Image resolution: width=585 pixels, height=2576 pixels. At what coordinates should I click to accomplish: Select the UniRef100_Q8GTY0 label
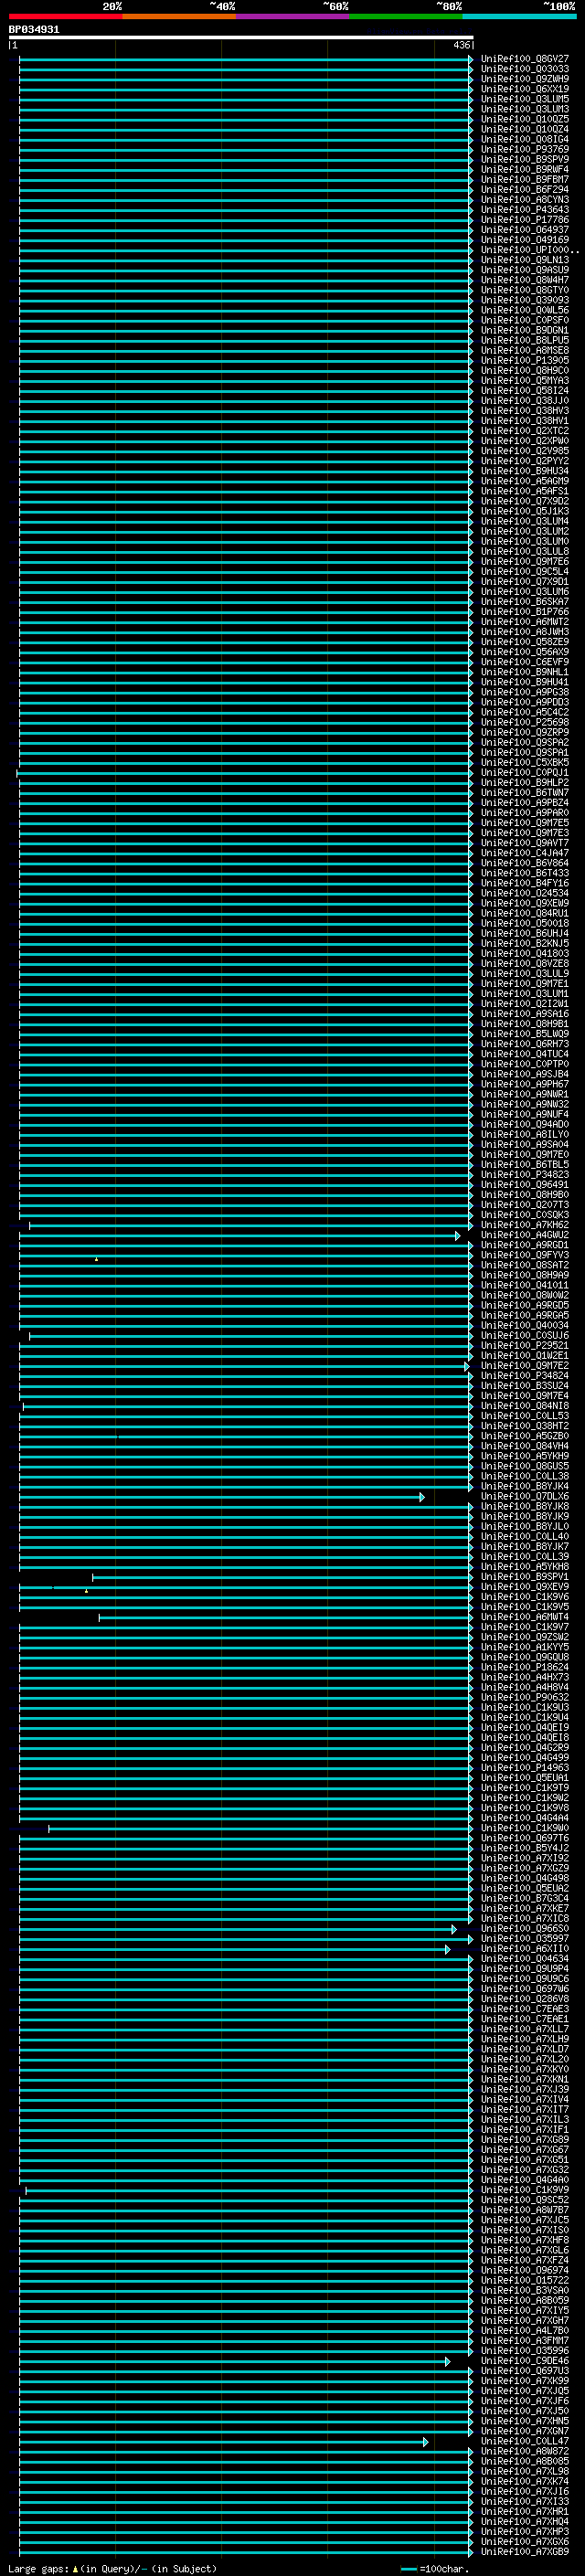(x=525, y=290)
